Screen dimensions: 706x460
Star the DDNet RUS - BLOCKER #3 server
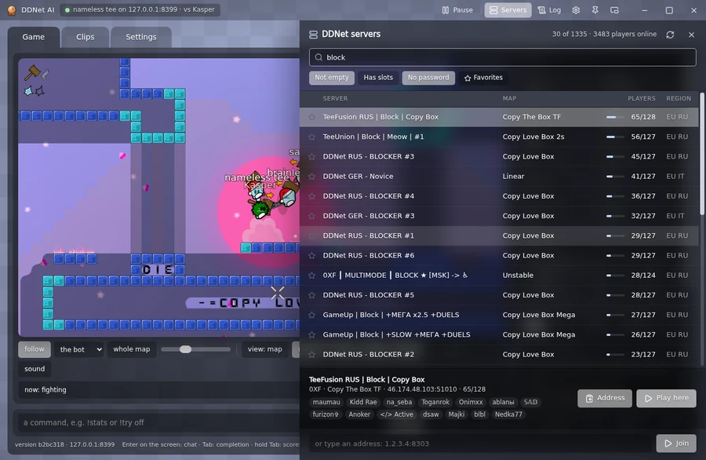click(311, 157)
